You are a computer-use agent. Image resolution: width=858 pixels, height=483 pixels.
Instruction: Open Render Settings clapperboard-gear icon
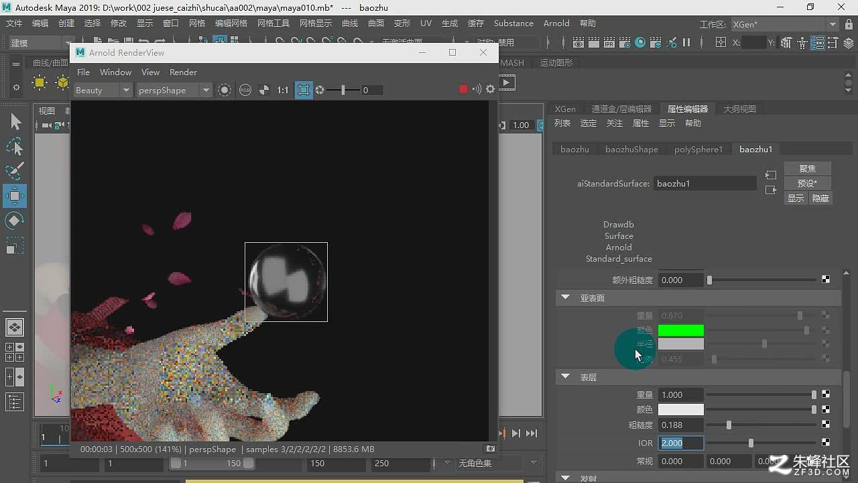(625, 42)
